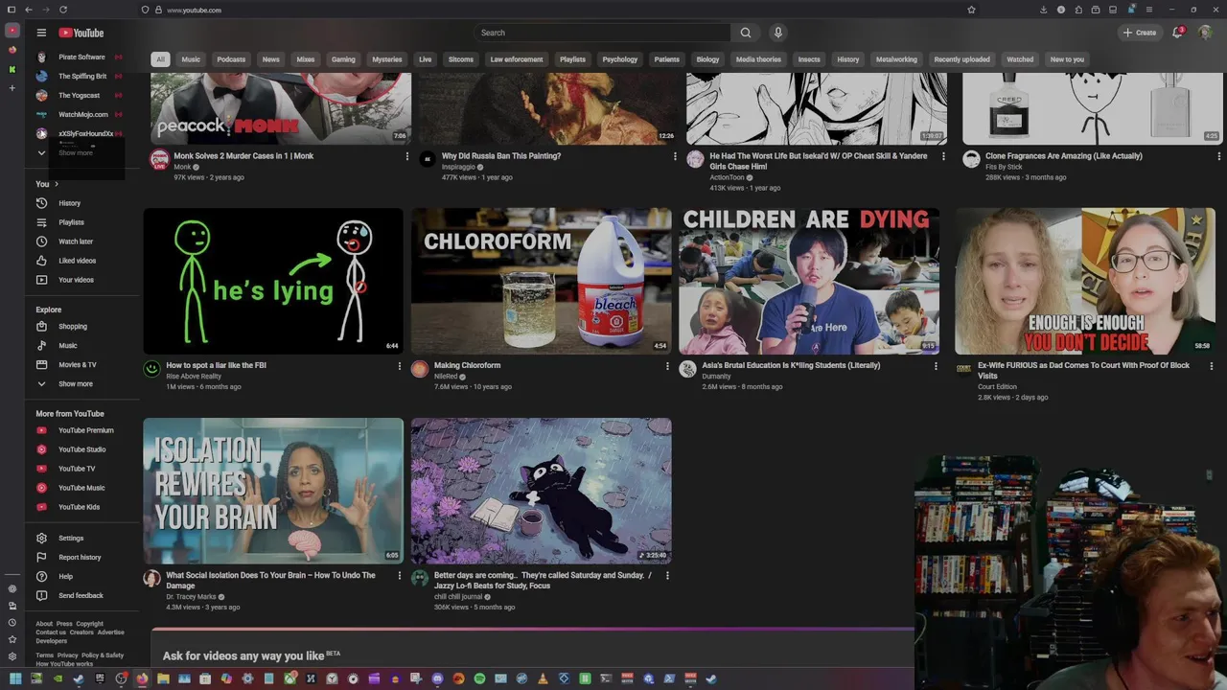Open options for Ex-Wife FURIOUS video
This screenshot has width=1227, height=690.
(x=1211, y=366)
